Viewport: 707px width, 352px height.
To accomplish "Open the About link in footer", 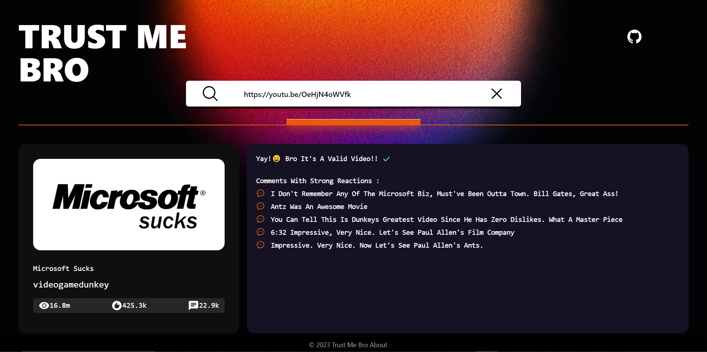I will coord(379,345).
